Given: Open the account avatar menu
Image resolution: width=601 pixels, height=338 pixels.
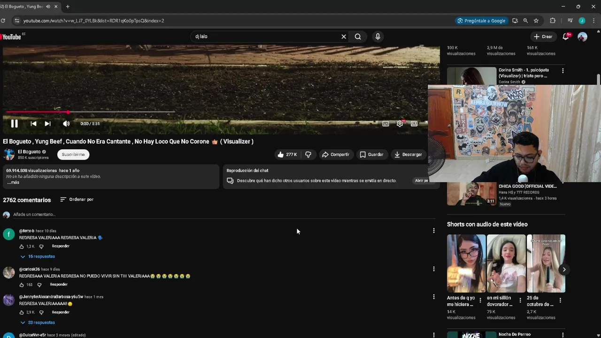Looking at the screenshot, I should pyautogui.click(x=582, y=37).
